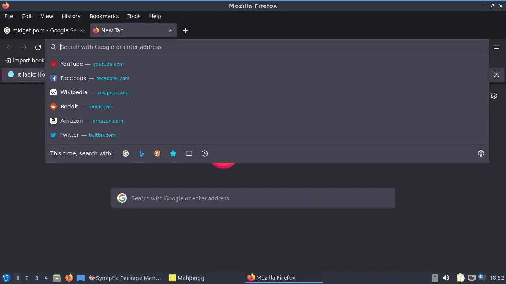Choose the YouTube suggestion
The image size is (506, 284).
[x=267, y=64]
